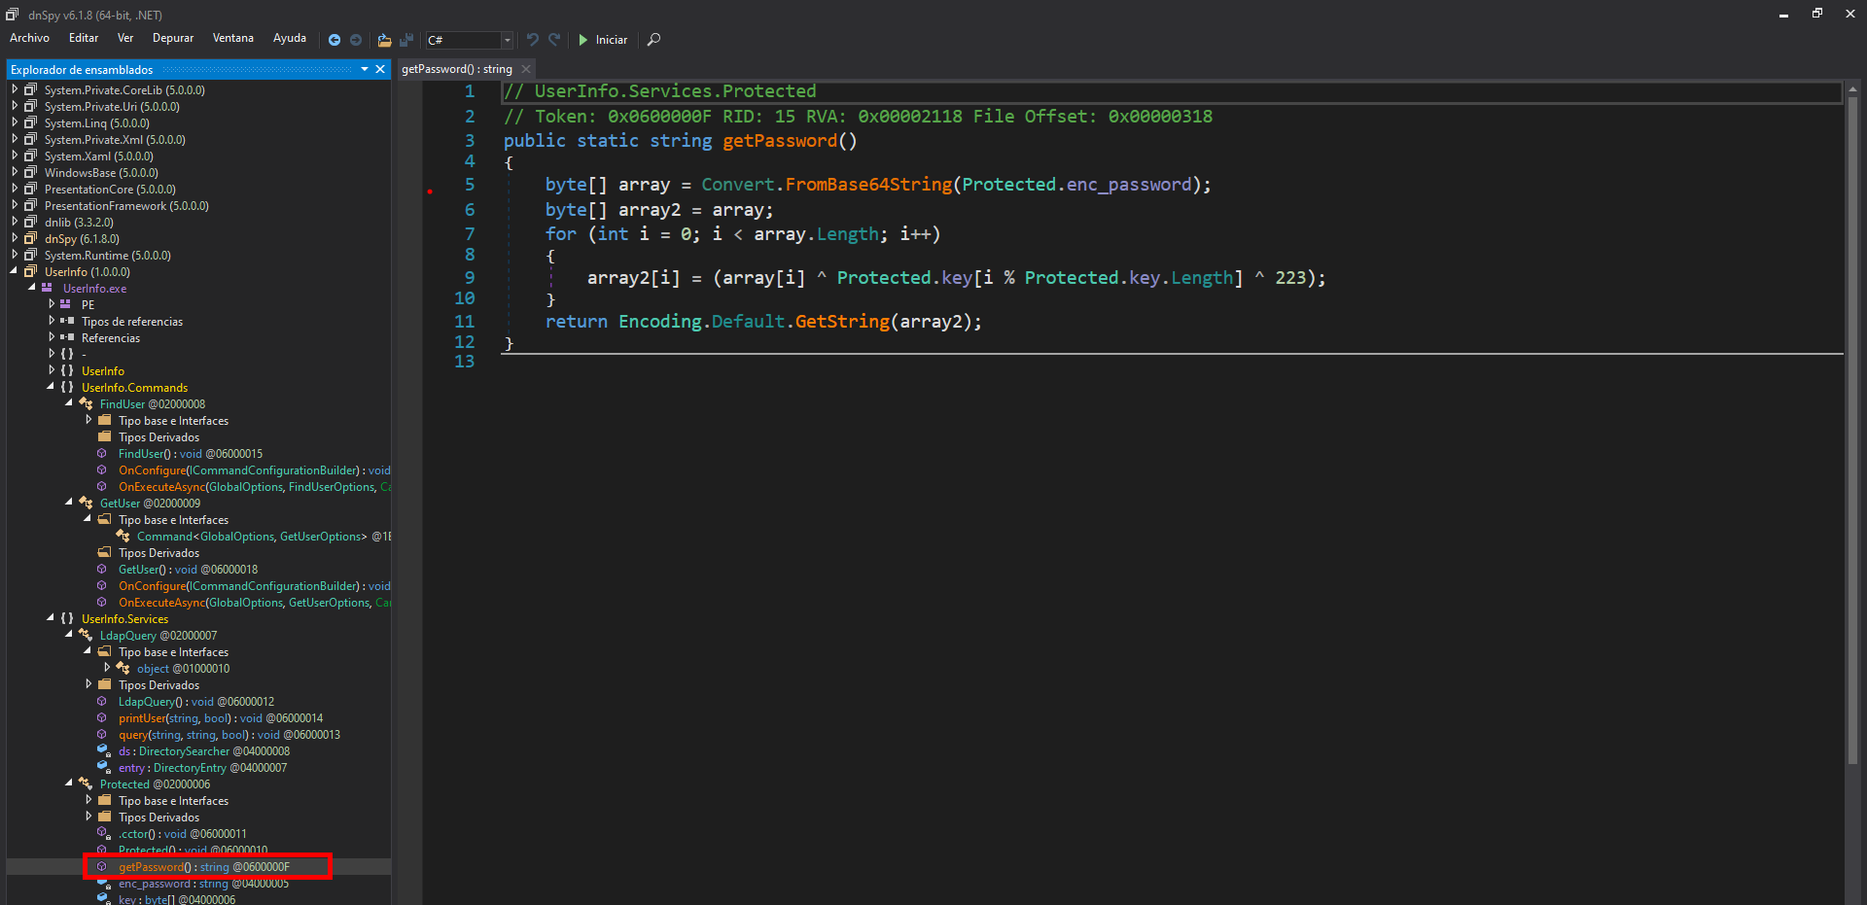
Task: Open the C# language dropdown
Action: (x=507, y=40)
